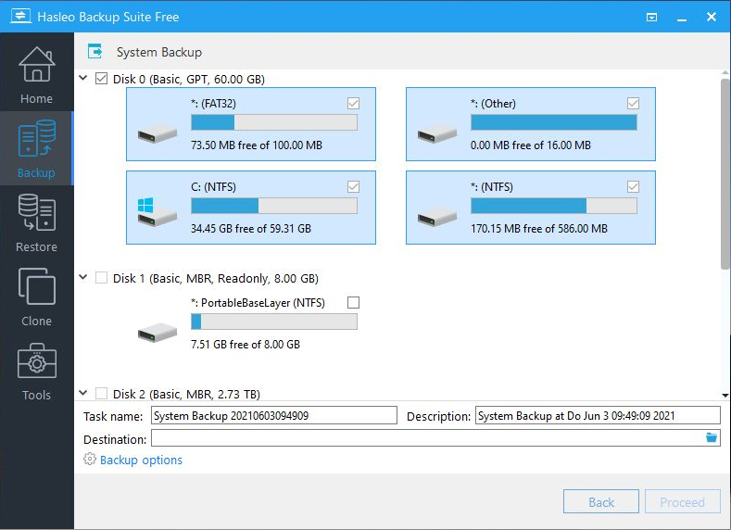Select the 'Disk 0 (Basic, GPT, 60.00 GB)' label
Image resolution: width=731 pixels, height=530 pixels.
(189, 80)
